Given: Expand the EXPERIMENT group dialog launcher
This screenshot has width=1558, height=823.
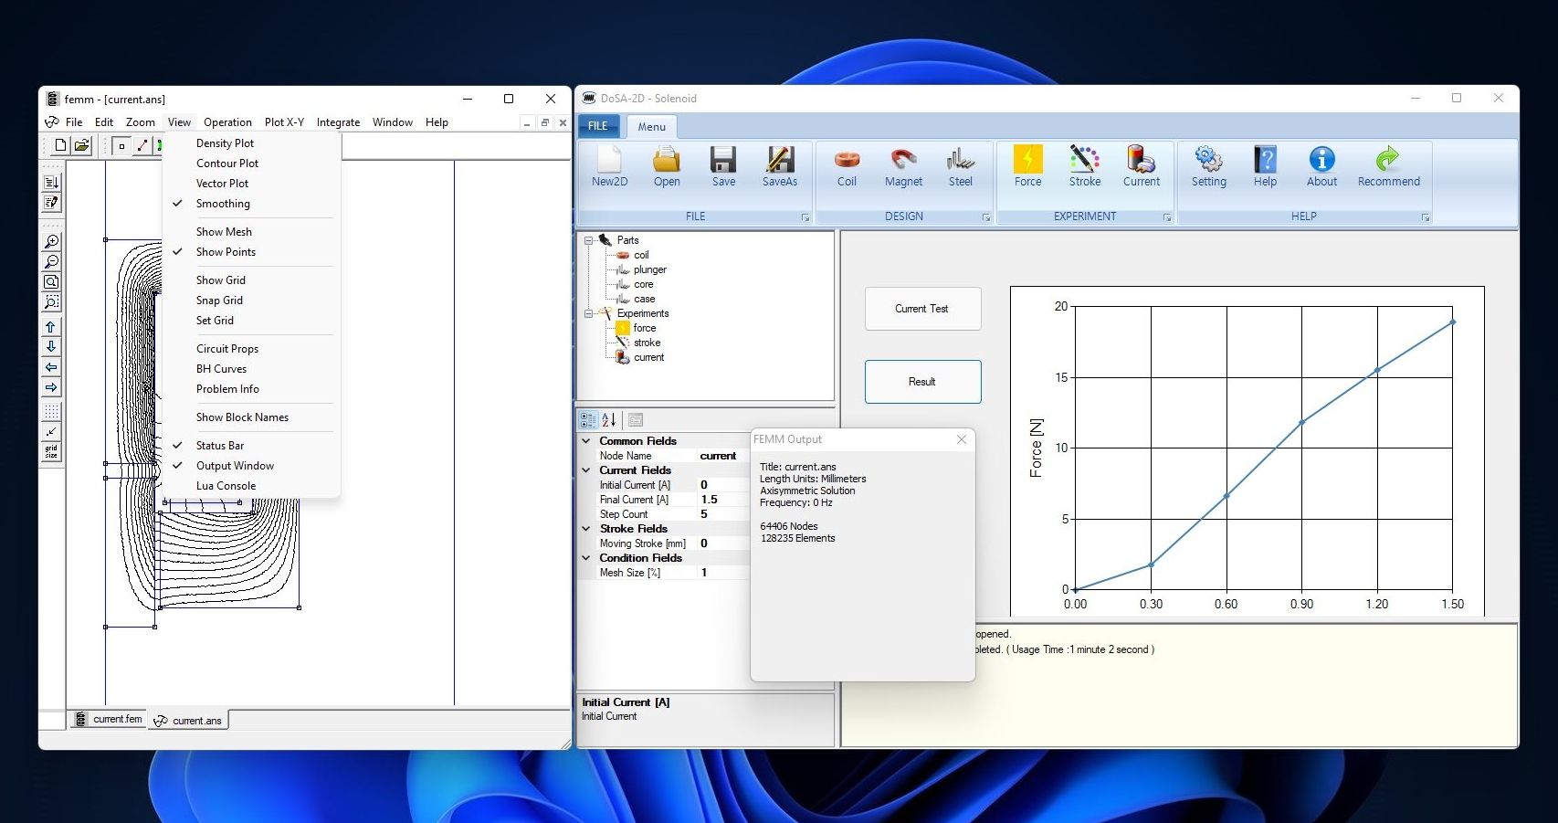Looking at the screenshot, I should (1167, 217).
